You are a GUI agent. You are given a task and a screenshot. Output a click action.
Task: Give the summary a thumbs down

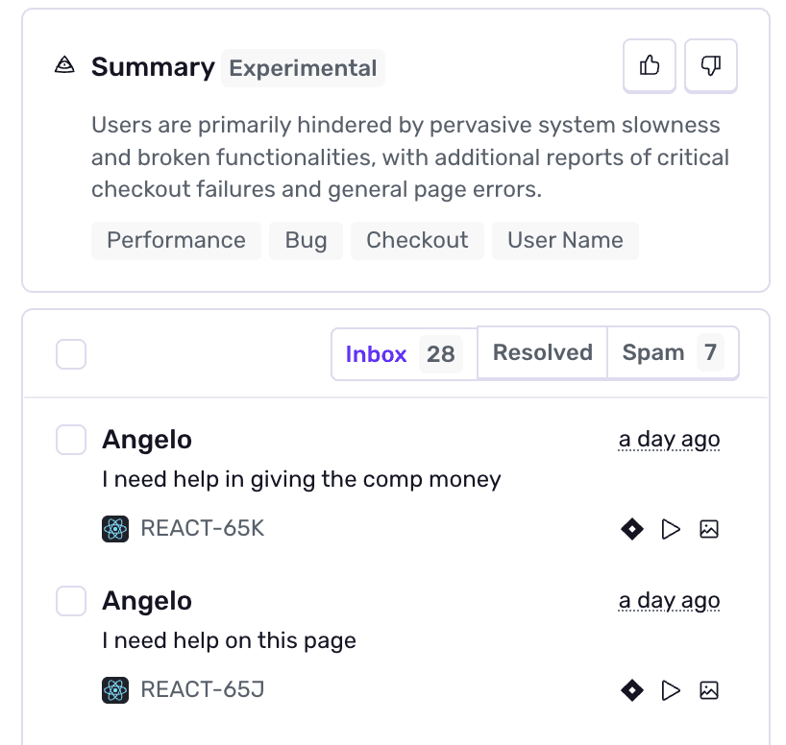click(x=710, y=65)
